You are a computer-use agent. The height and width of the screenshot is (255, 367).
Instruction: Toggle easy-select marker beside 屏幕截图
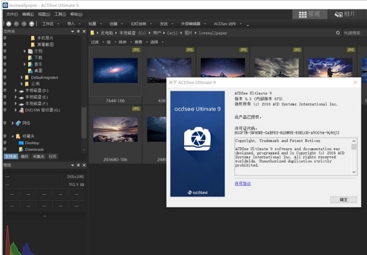click(x=5, y=44)
